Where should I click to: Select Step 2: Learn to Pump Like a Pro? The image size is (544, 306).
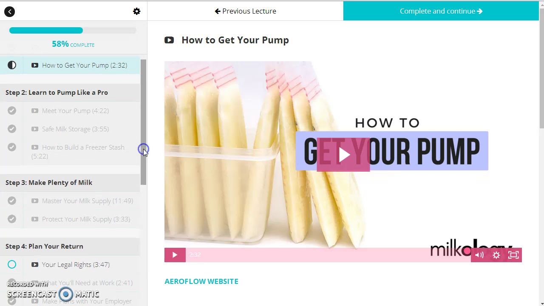(x=57, y=93)
